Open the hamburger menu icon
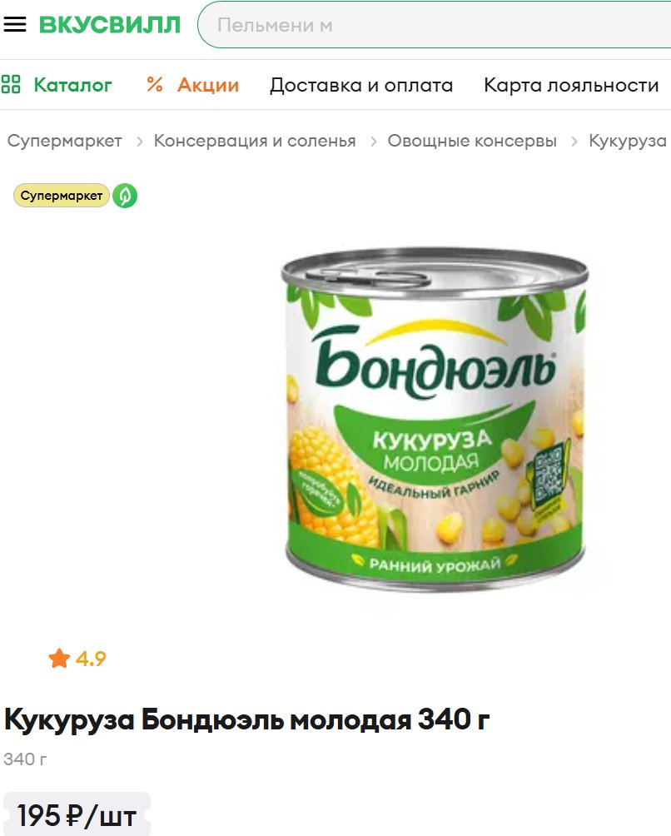Viewport: 671px width, 836px height. click(14, 24)
